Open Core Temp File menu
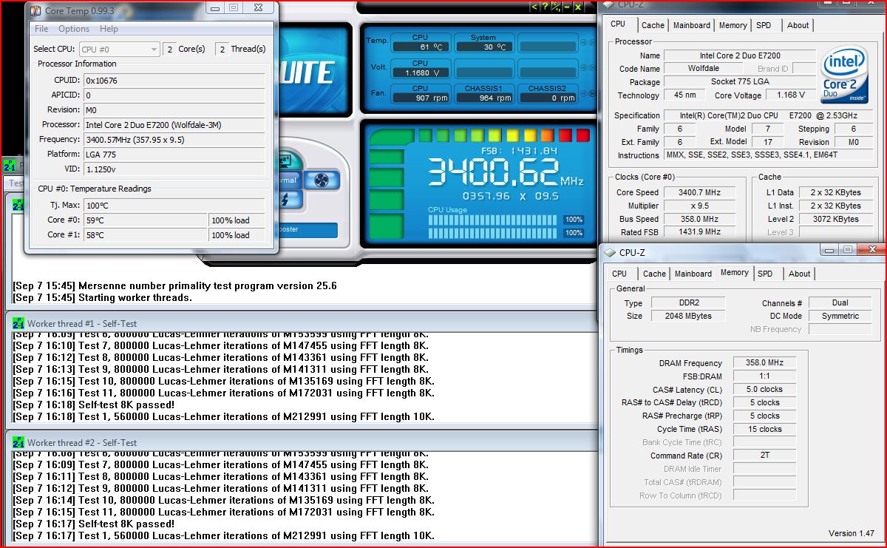 point(41,29)
